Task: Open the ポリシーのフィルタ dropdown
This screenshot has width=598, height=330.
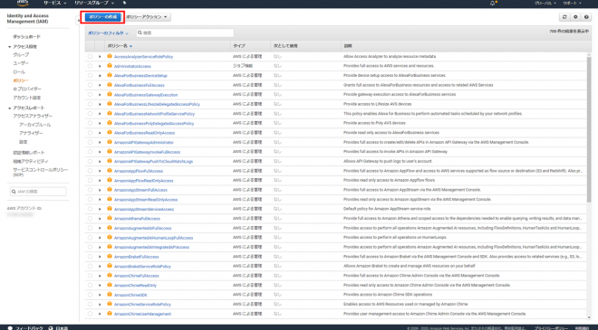Action: [x=109, y=33]
